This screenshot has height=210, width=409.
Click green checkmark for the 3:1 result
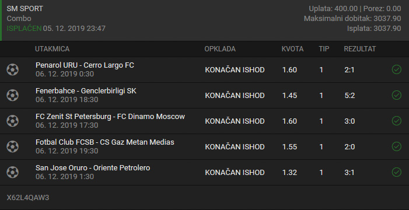397,172
